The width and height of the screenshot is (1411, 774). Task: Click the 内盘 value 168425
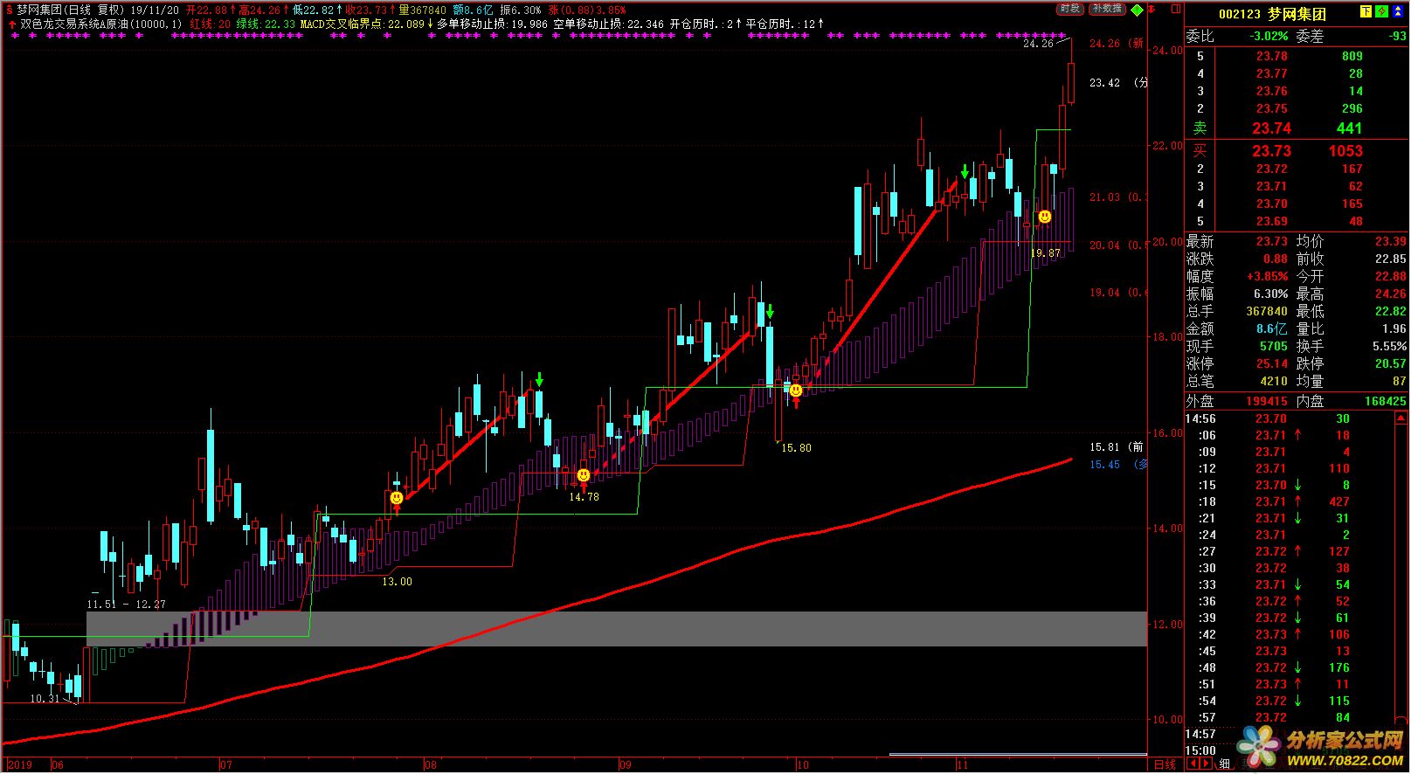[x=1384, y=402]
